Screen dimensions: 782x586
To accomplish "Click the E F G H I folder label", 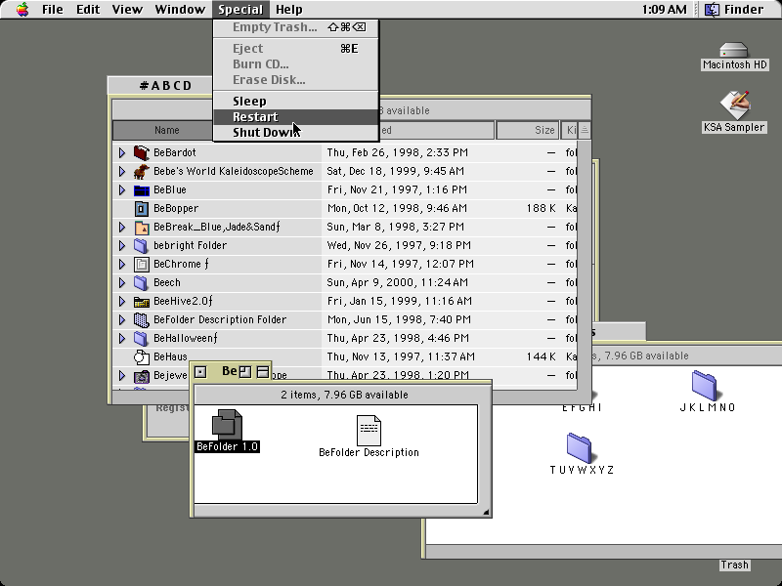I will 582,407.
